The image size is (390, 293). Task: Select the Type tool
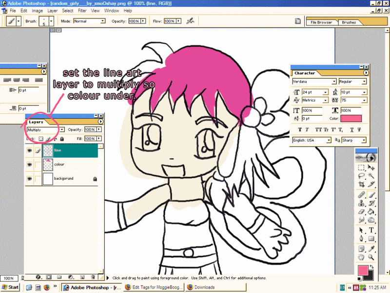click(x=371, y=230)
